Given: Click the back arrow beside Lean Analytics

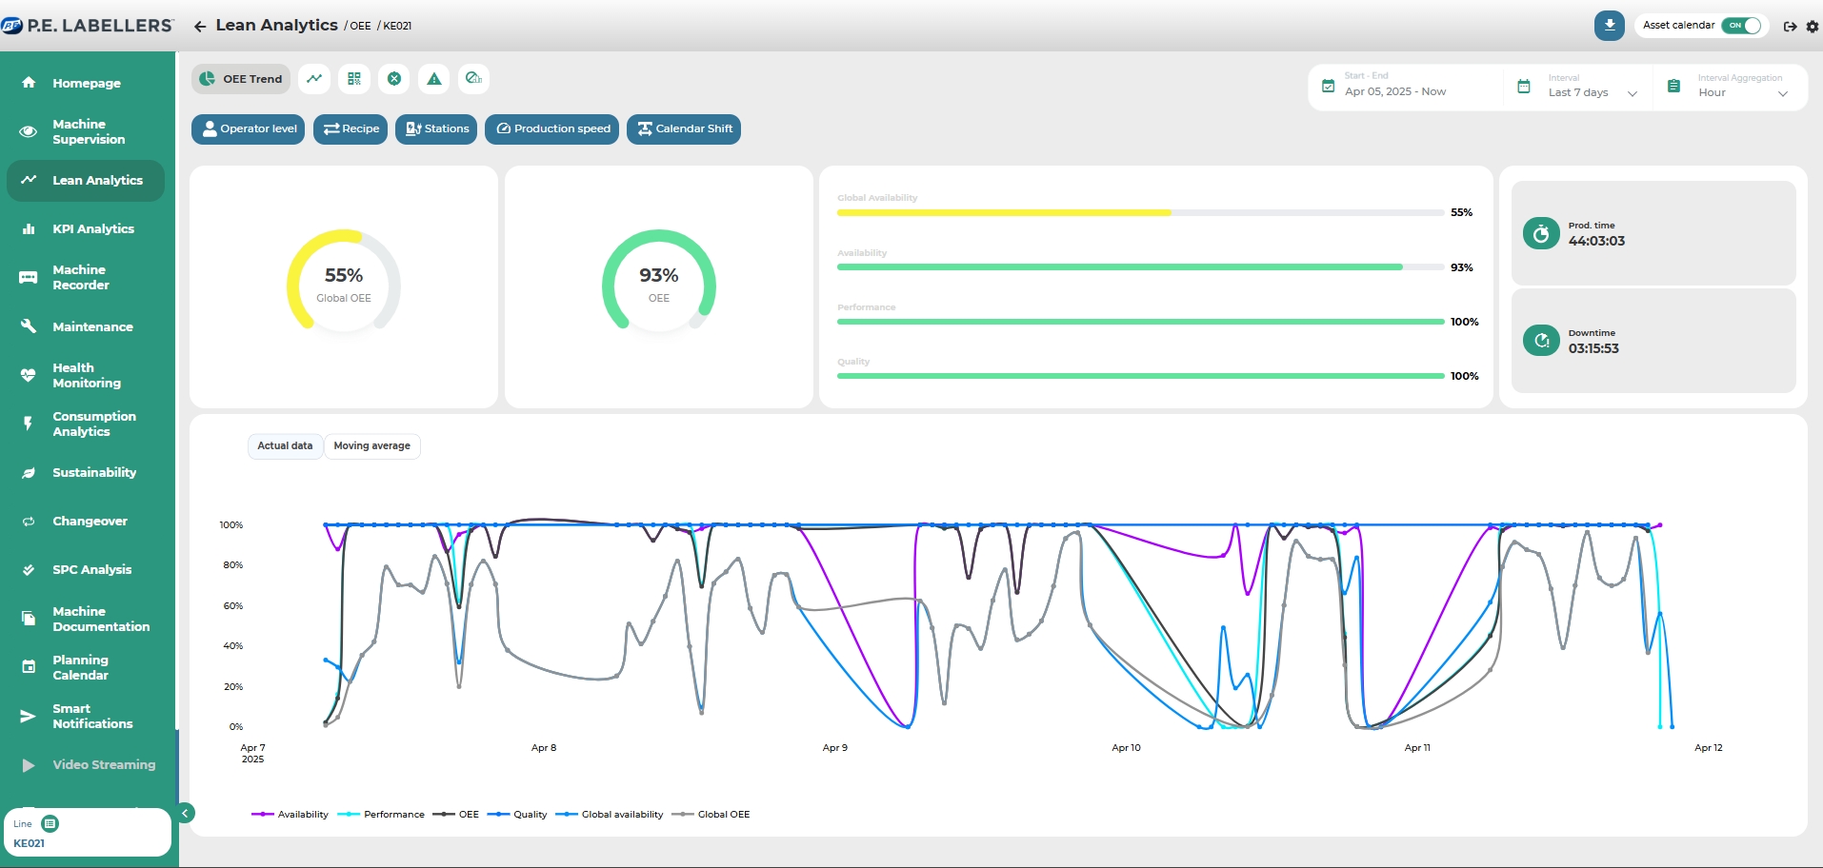Looking at the screenshot, I should [200, 27].
